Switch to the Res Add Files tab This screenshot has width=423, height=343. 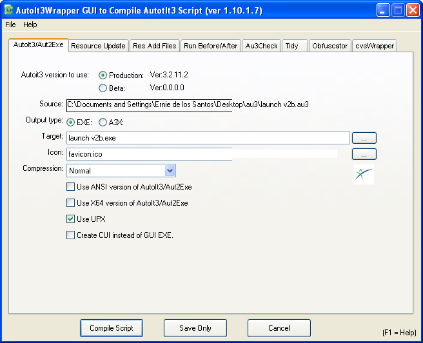(x=155, y=46)
